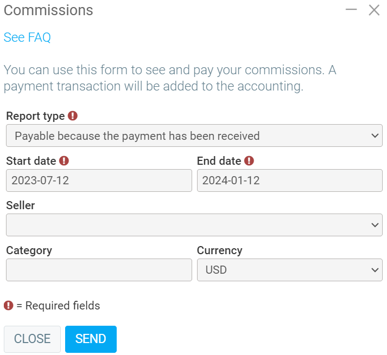The image size is (387, 355).
Task: Click the Category field label
Action: [x=29, y=250]
